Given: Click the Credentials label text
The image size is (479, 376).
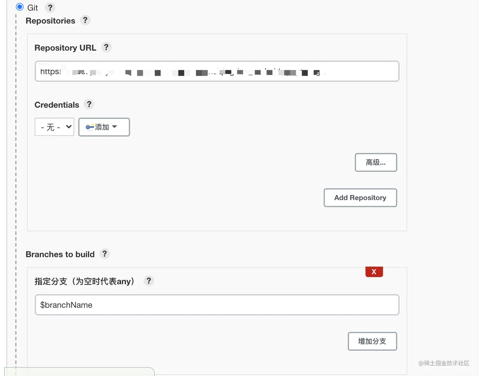Looking at the screenshot, I should (x=57, y=105).
